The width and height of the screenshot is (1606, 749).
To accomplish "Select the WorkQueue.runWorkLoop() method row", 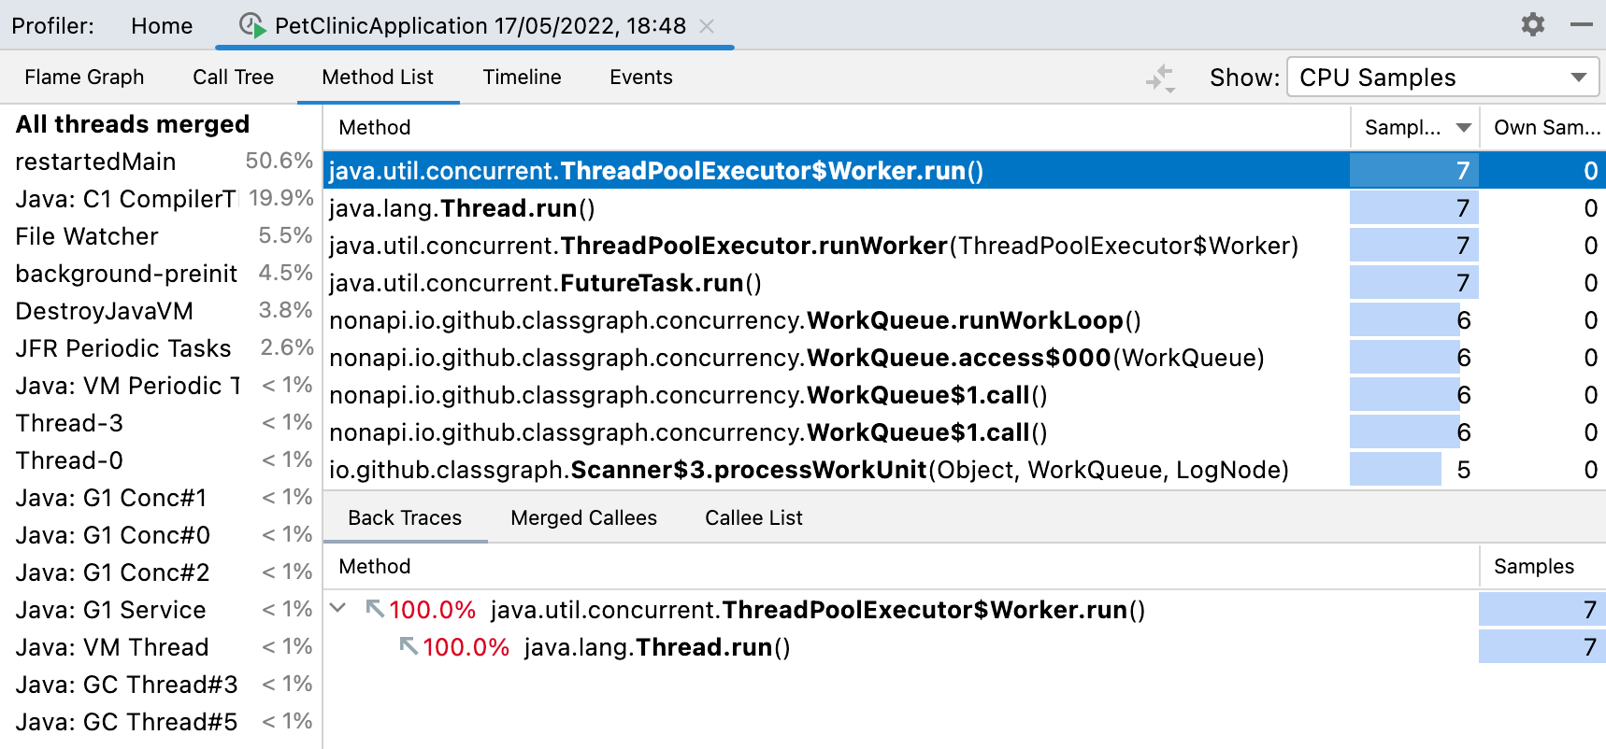I will click(965, 320).
